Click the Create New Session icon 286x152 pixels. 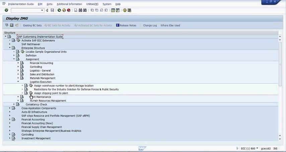pyautogui.click(x=113, y=10)
